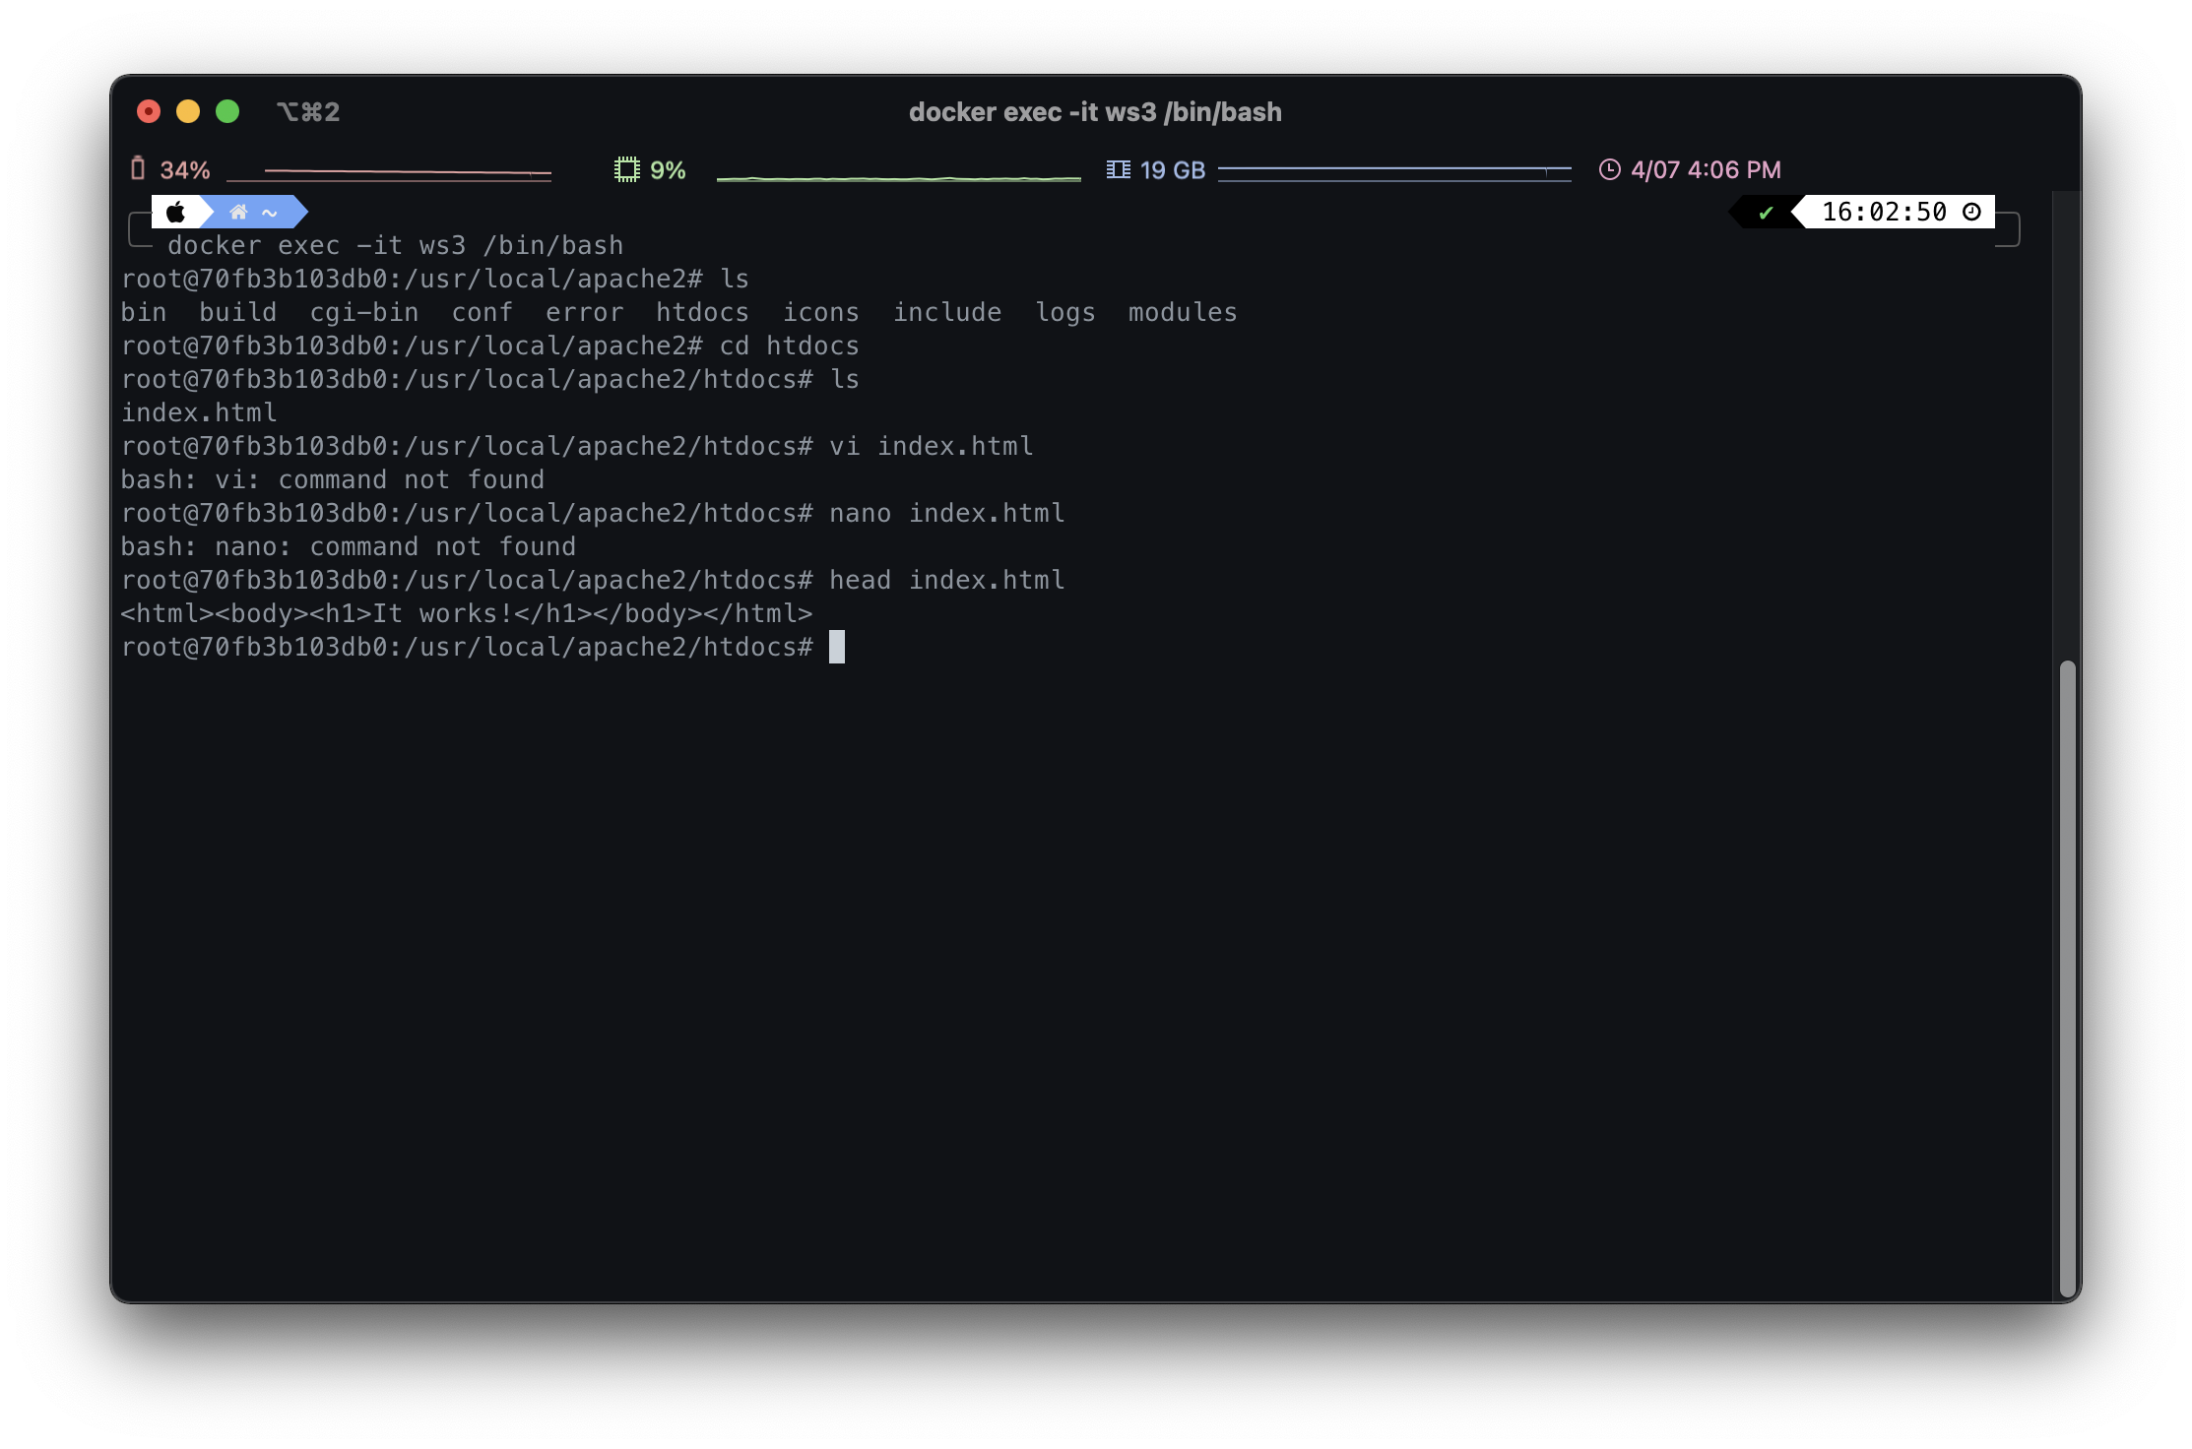This screenshot has height=1449, width=2192.
Task: Click the green zoom window button
Action: coord(227,111)
